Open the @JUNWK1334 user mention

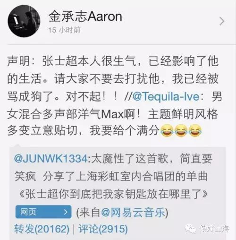point(51,159)
